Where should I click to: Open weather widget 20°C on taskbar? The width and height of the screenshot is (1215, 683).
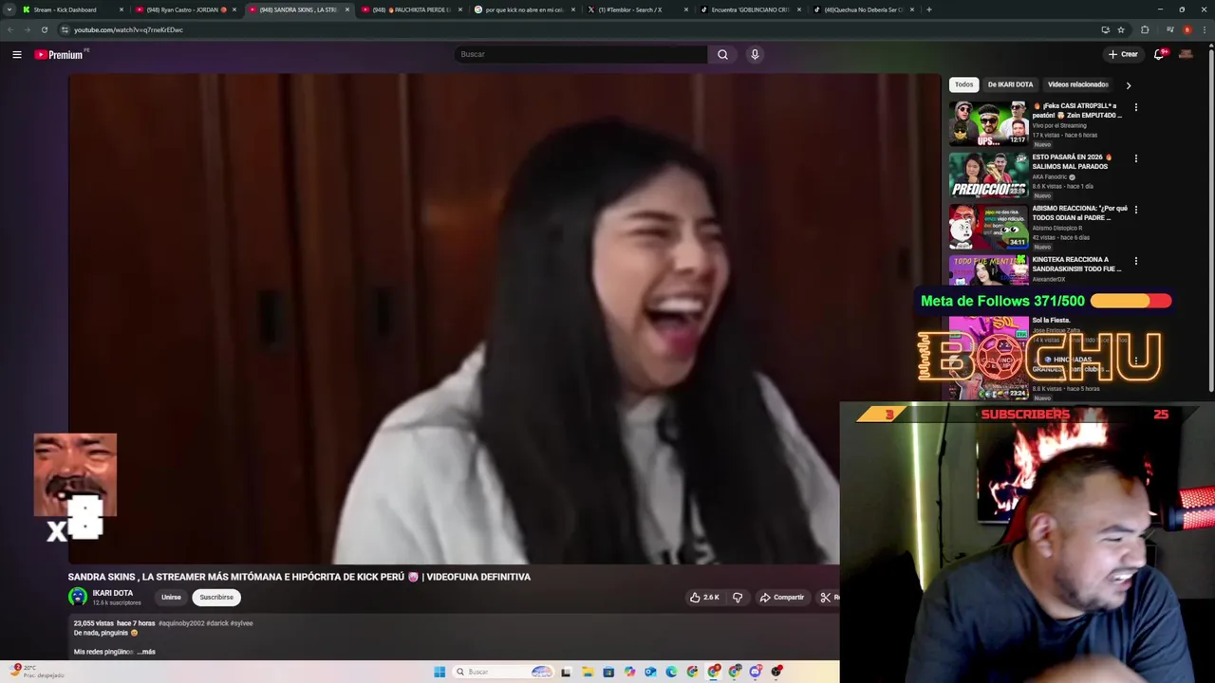coord(36,672)
